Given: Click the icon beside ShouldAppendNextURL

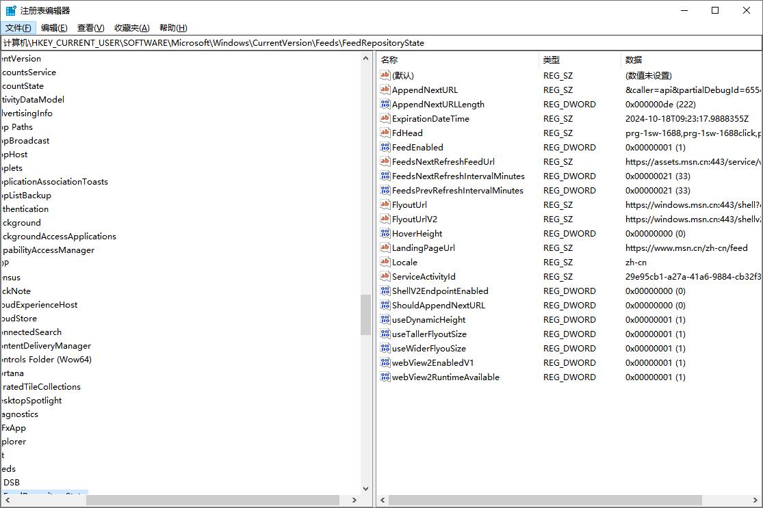Looking at the screenshot, I should point(385,305).
